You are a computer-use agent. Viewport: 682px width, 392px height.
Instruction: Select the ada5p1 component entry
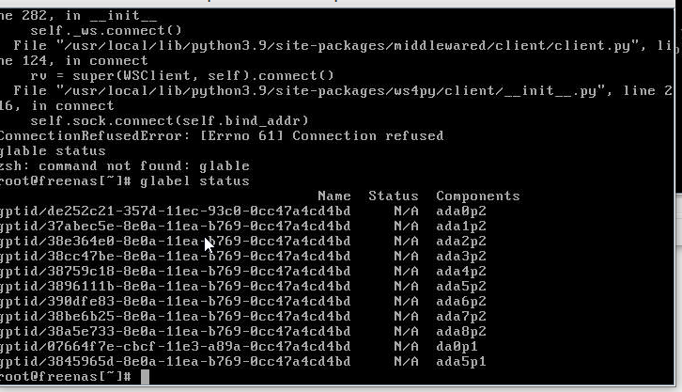tap(461, 362)
